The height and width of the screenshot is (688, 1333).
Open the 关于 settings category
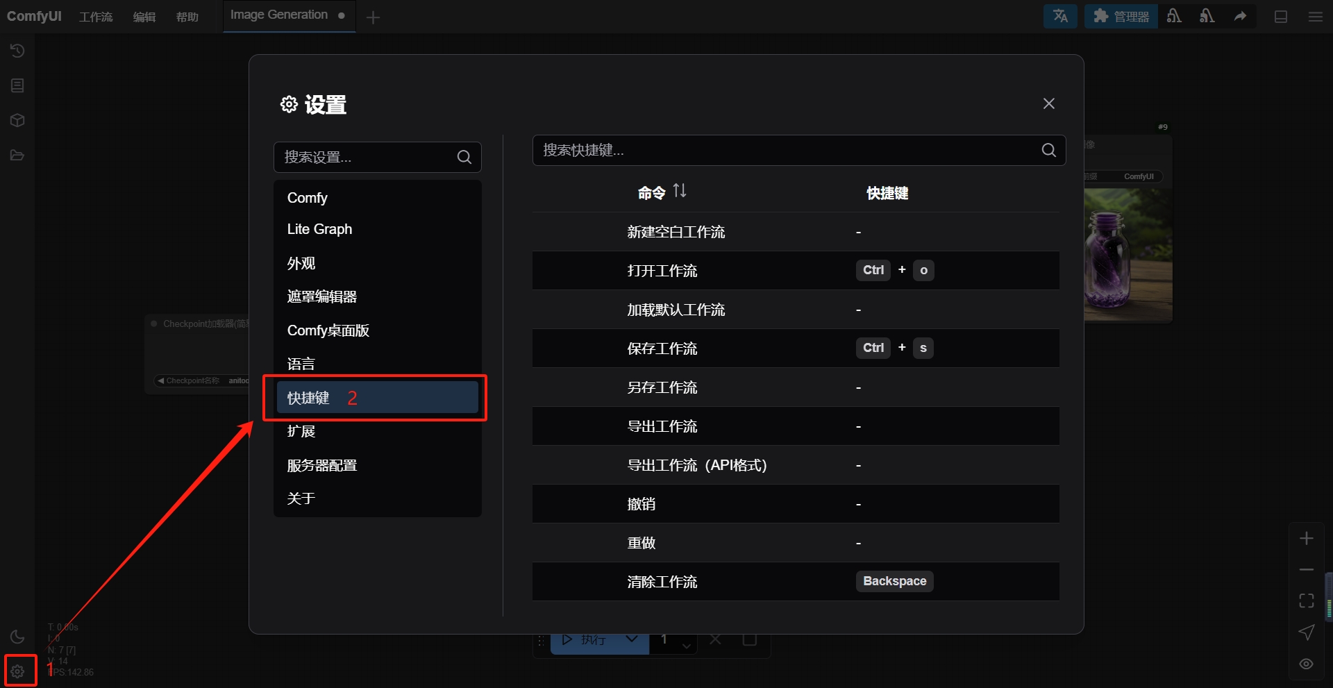pos(378,498)
